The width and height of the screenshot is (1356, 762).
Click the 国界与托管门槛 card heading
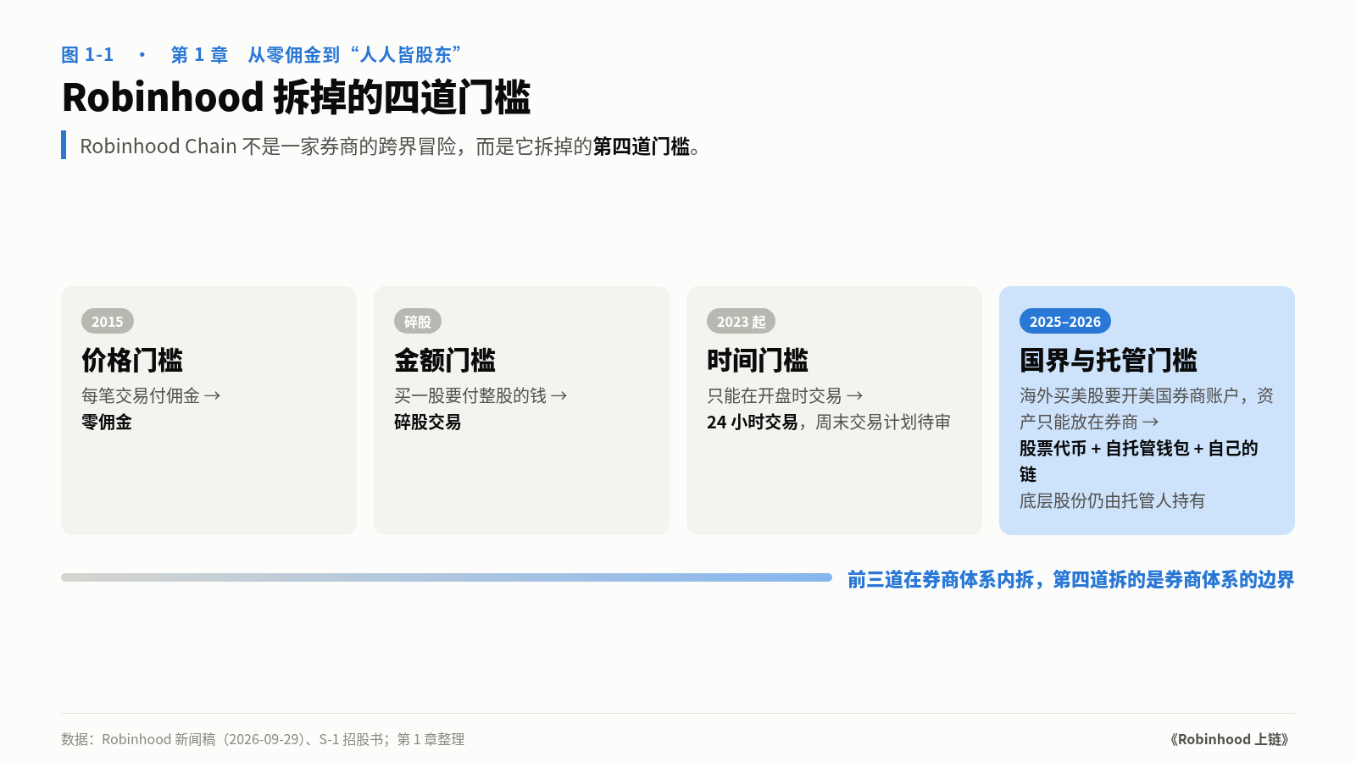(1109, 361)
